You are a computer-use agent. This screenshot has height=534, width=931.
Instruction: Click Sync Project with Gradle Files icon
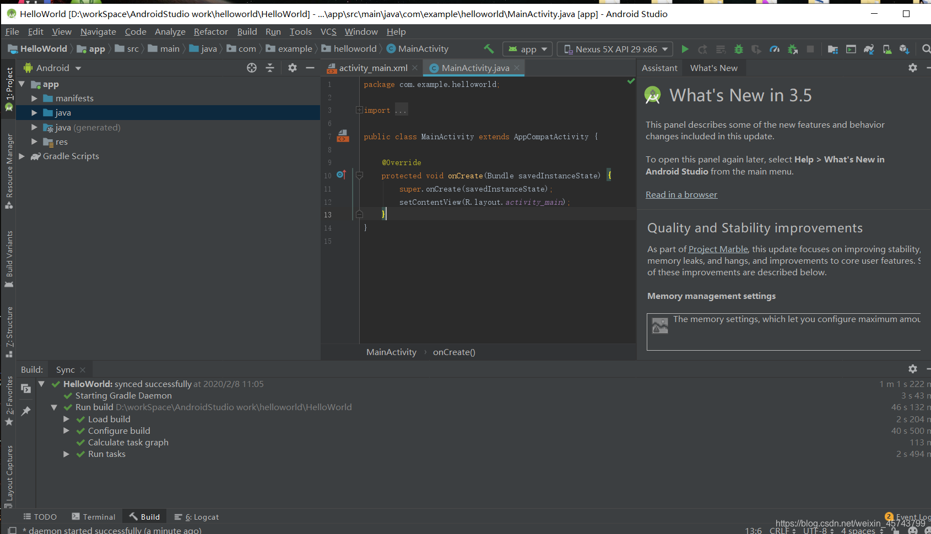click(869, 49)
